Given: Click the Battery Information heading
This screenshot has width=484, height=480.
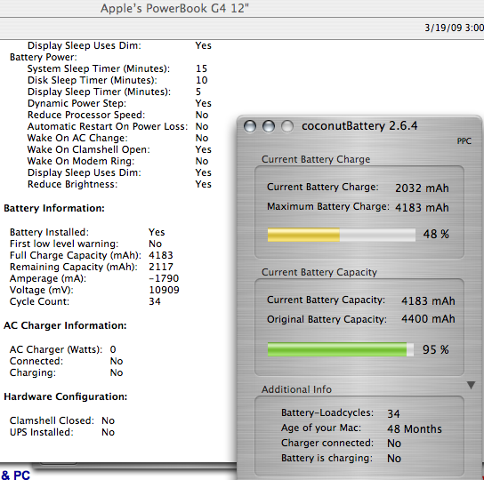Looking at the screenshot, I should click(54, 208).
